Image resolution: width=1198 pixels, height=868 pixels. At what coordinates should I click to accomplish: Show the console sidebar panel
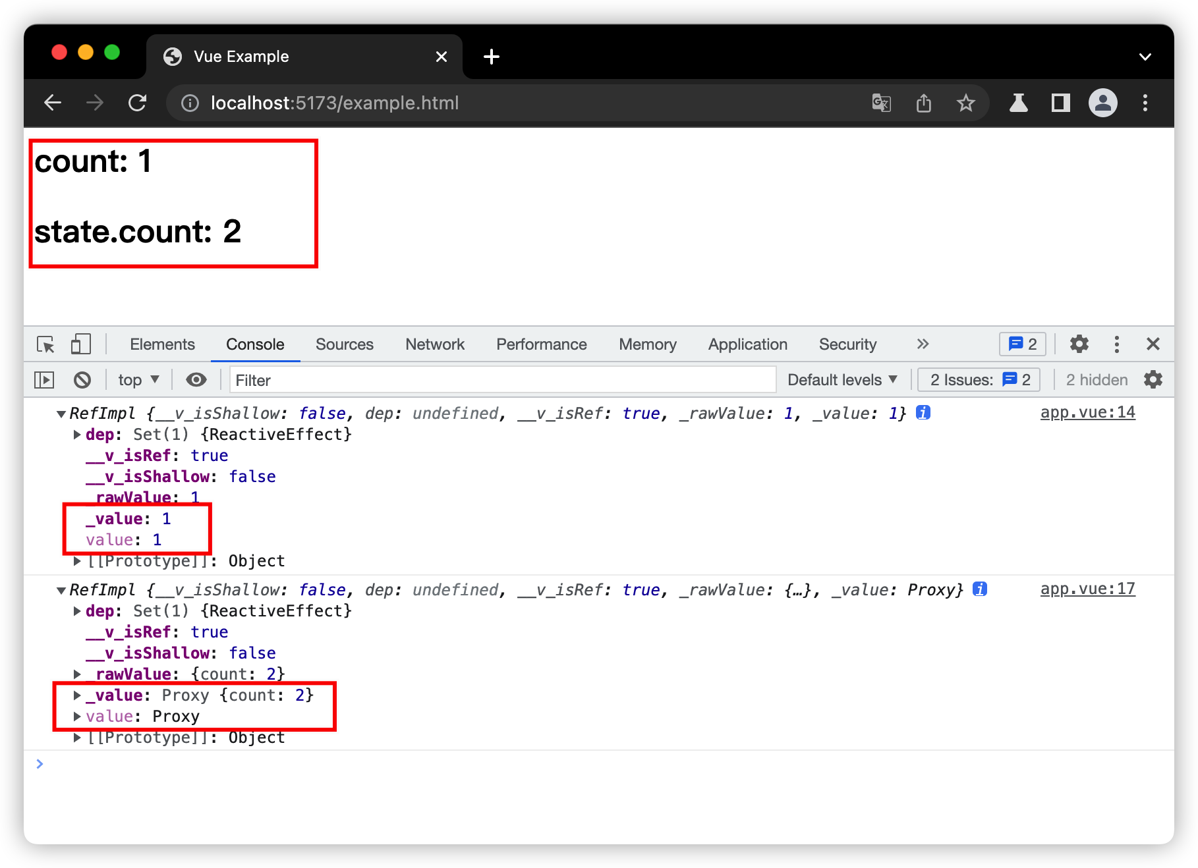(44, 380)
